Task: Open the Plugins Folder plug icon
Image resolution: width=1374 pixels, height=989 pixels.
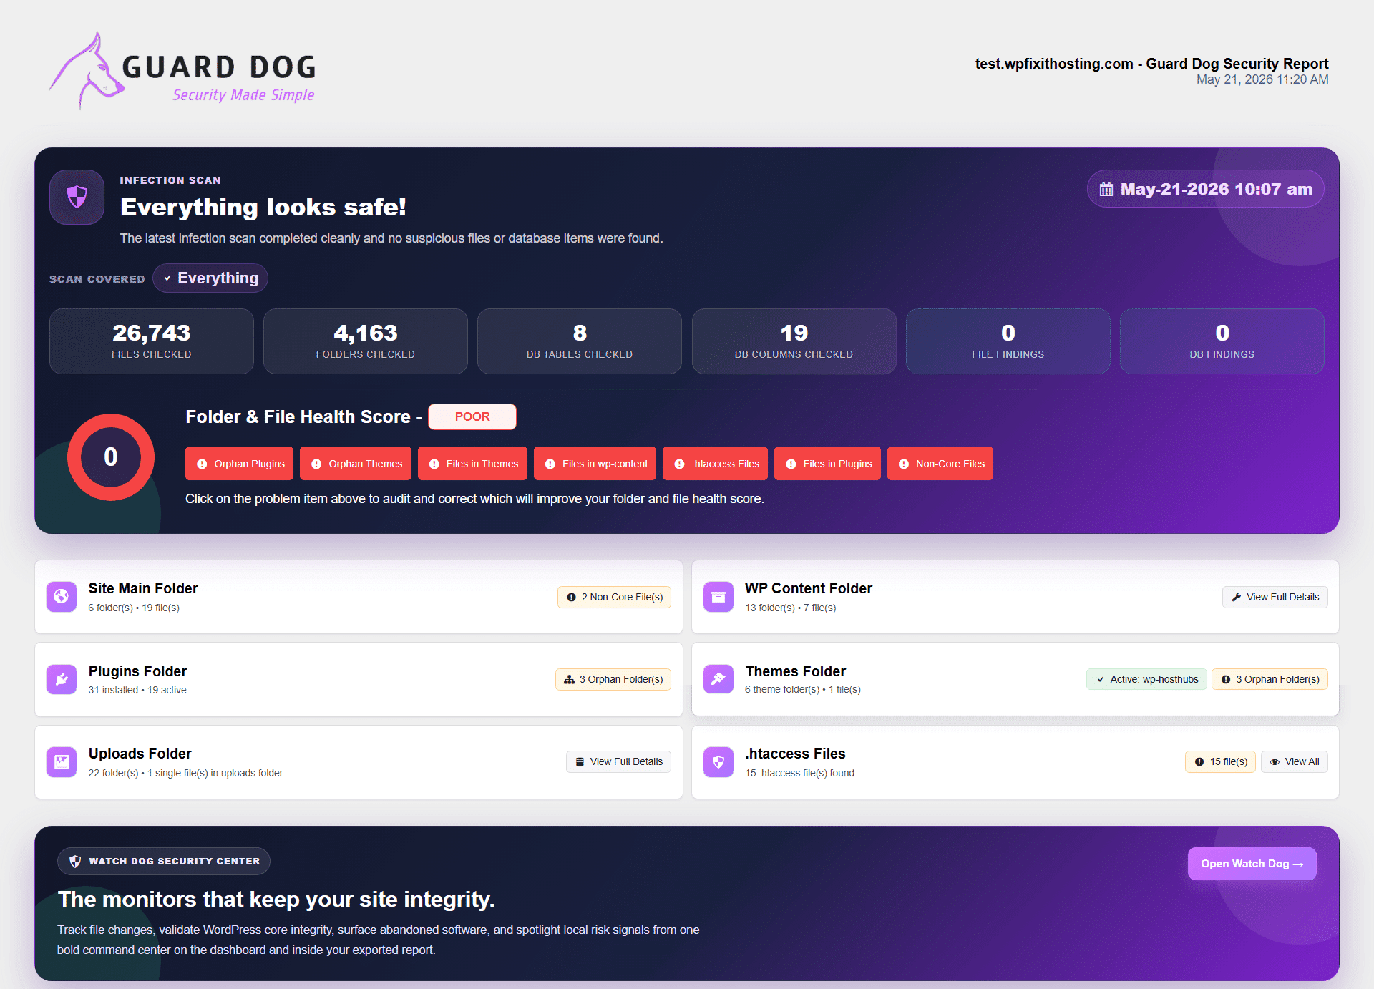Action: coord(62,679)
